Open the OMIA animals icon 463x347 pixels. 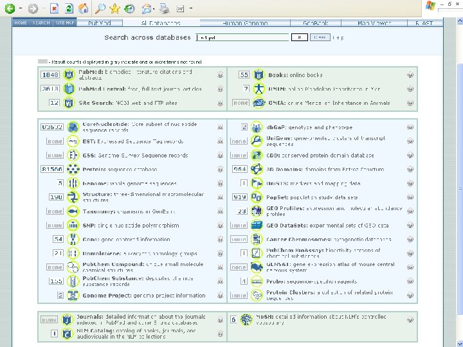point(259,103)
